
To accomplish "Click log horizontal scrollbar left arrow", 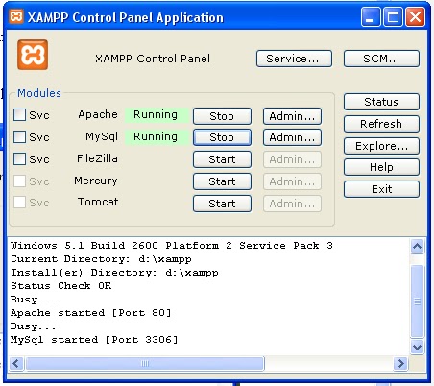I will click(x=16, y=363).
